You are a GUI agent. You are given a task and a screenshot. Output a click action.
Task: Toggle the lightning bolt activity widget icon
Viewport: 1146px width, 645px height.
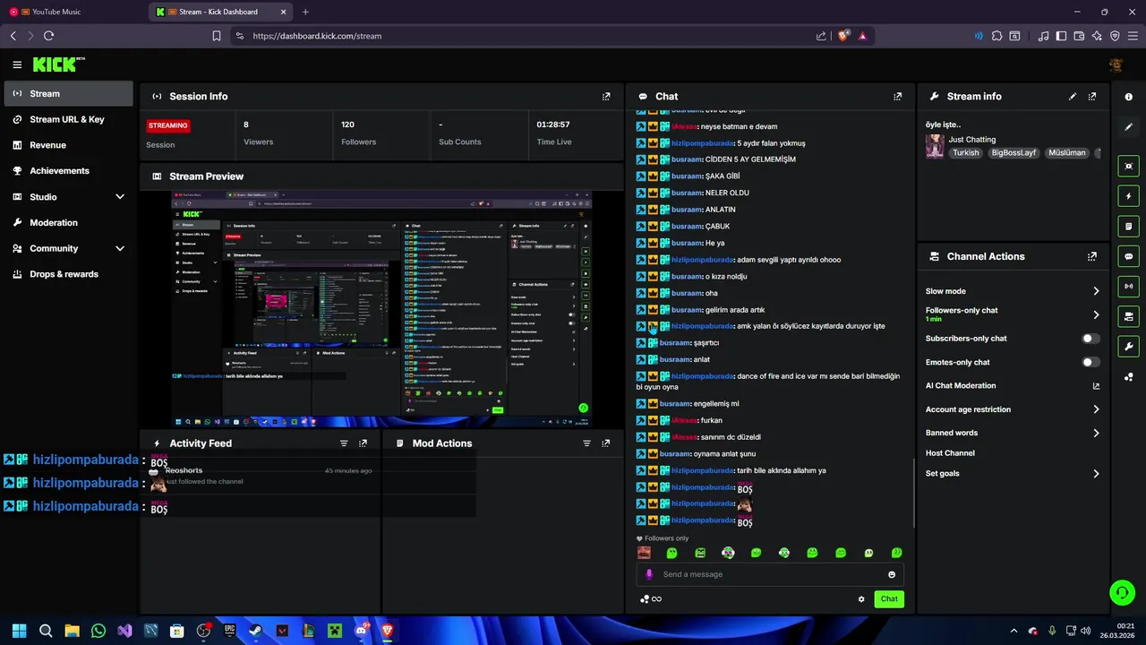(x=1128, y=196)
